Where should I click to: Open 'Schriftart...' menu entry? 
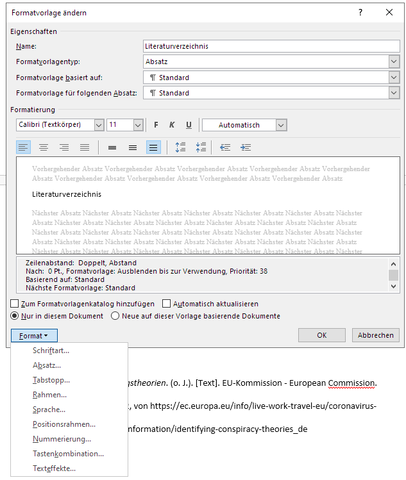51,351
